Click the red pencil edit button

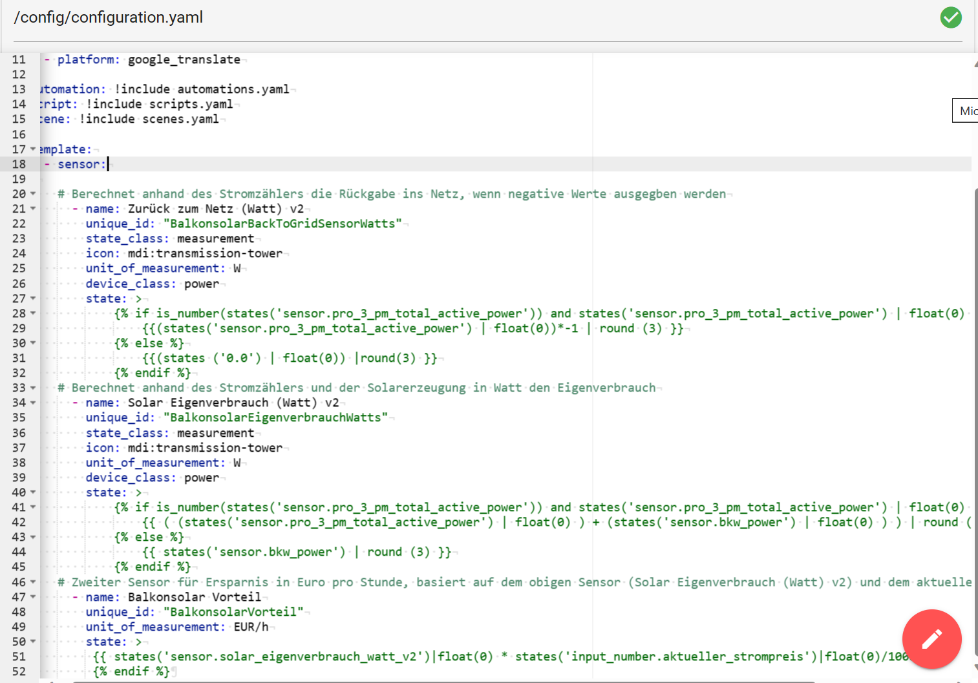931,639
